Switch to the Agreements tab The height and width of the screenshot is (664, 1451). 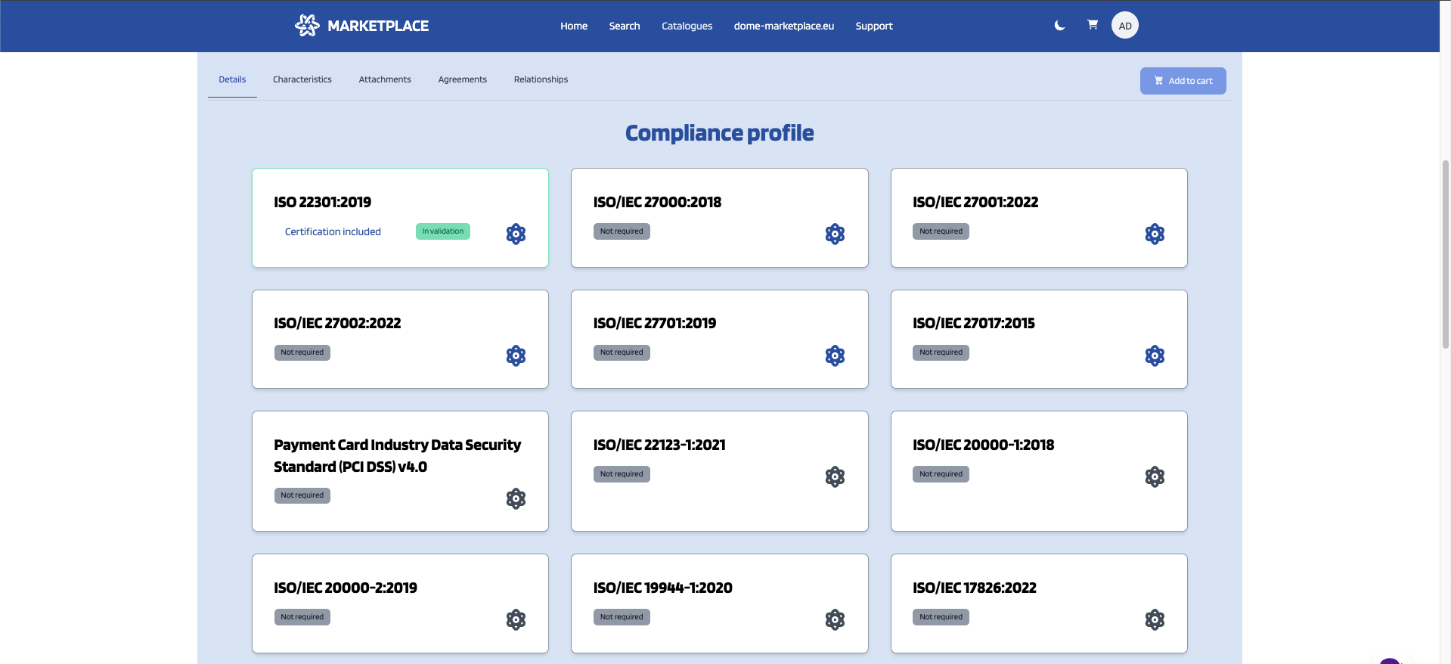point(463,79)
